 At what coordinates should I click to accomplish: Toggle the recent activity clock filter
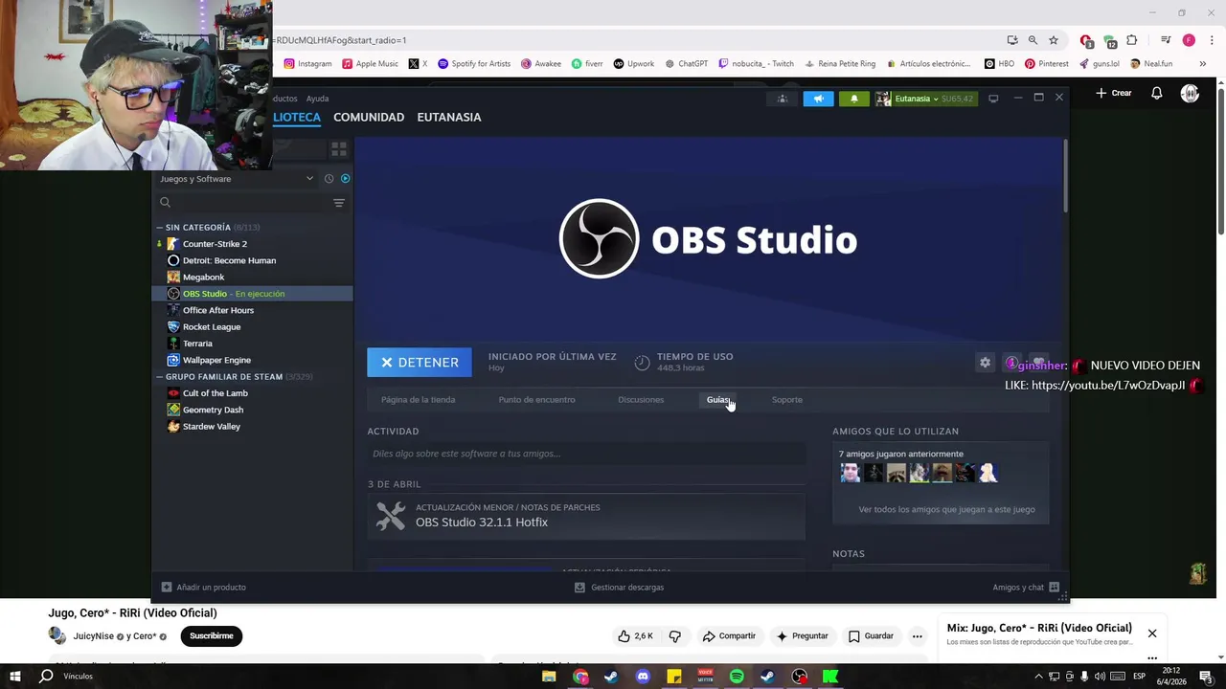[329, 179]
